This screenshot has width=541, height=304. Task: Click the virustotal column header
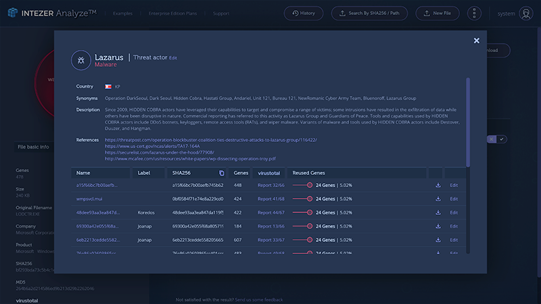pos(268,173)
